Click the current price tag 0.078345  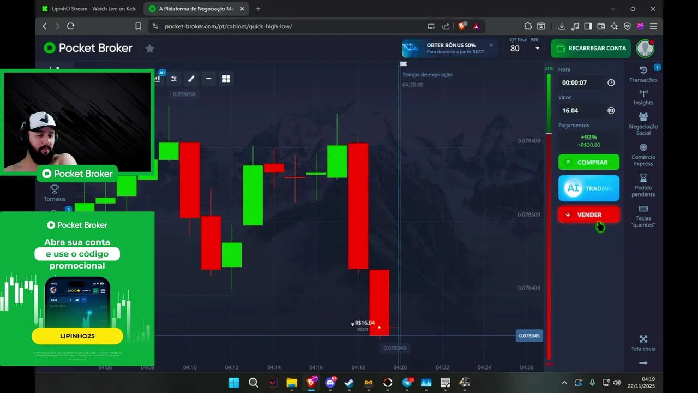click(x=529, y=336)
